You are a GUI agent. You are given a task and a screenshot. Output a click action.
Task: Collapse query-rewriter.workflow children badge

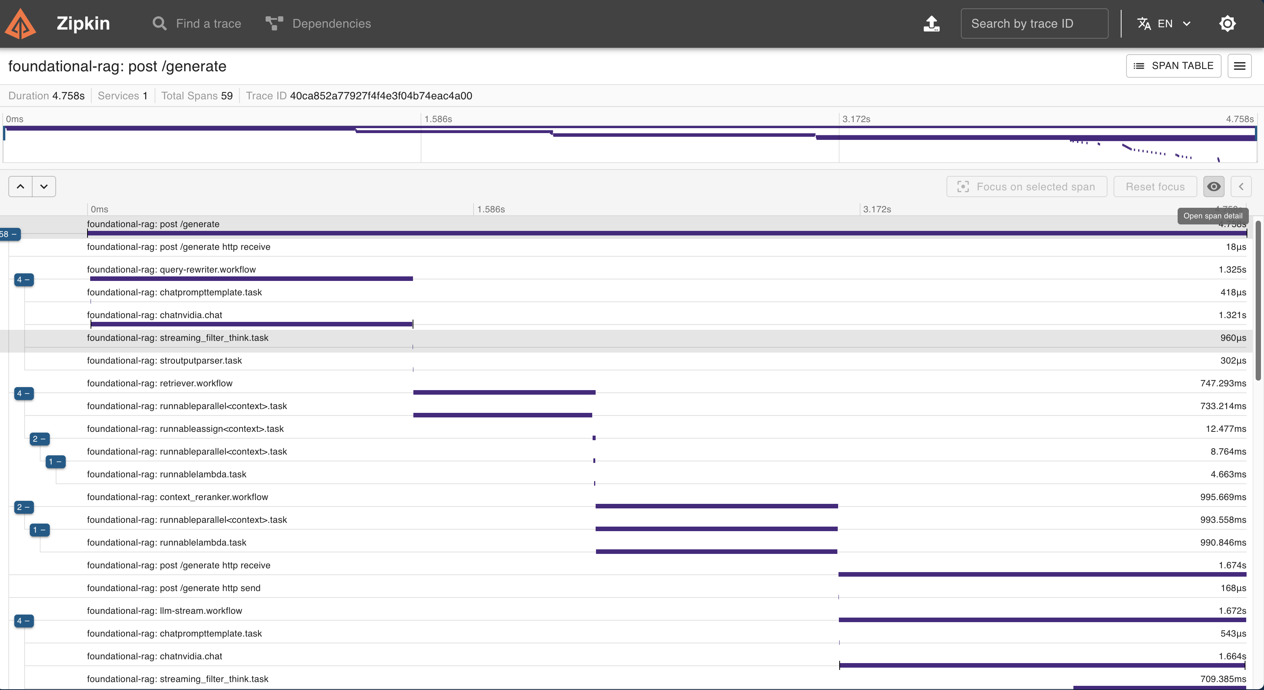coord(23,280)
